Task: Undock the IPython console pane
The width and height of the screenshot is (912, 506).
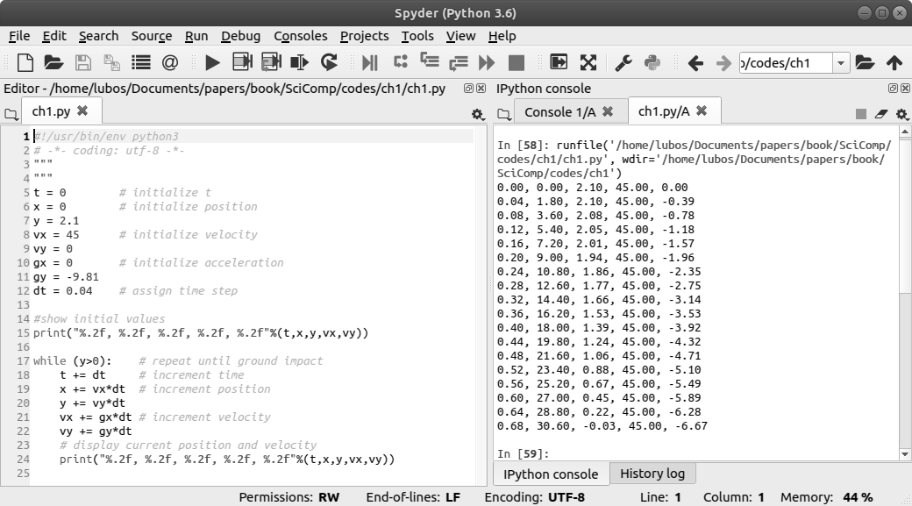Action: [x=893, y=89]
